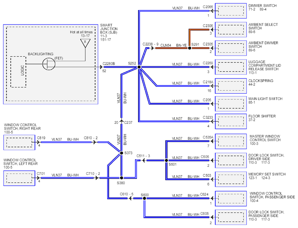Click circuit label CLN54

pyautogui.click(x=166, y=45)
